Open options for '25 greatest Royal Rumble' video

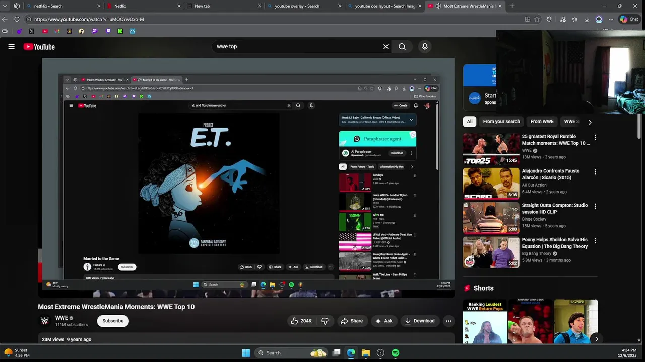click(x=595, y=137)
